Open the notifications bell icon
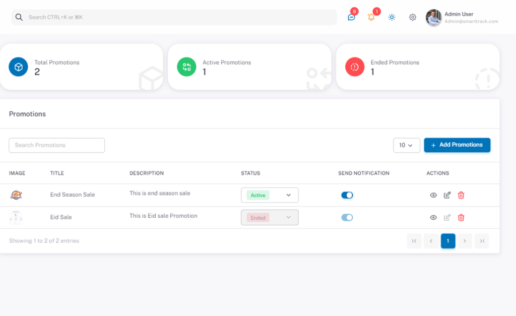Image resolution: width=516 pixels, height=316 pixels. point(371,17)
